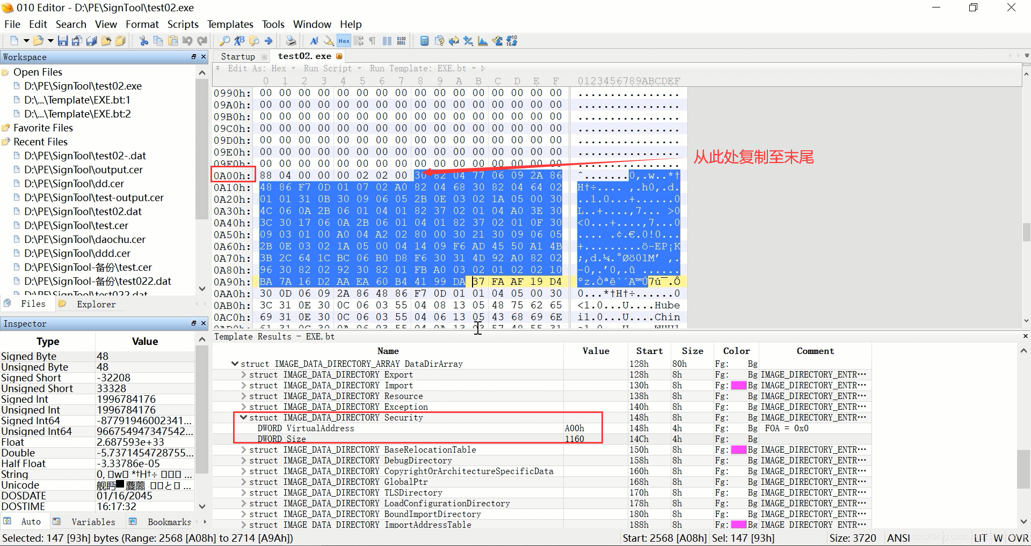Close the test02.exe tab

(x=339, y=56)
